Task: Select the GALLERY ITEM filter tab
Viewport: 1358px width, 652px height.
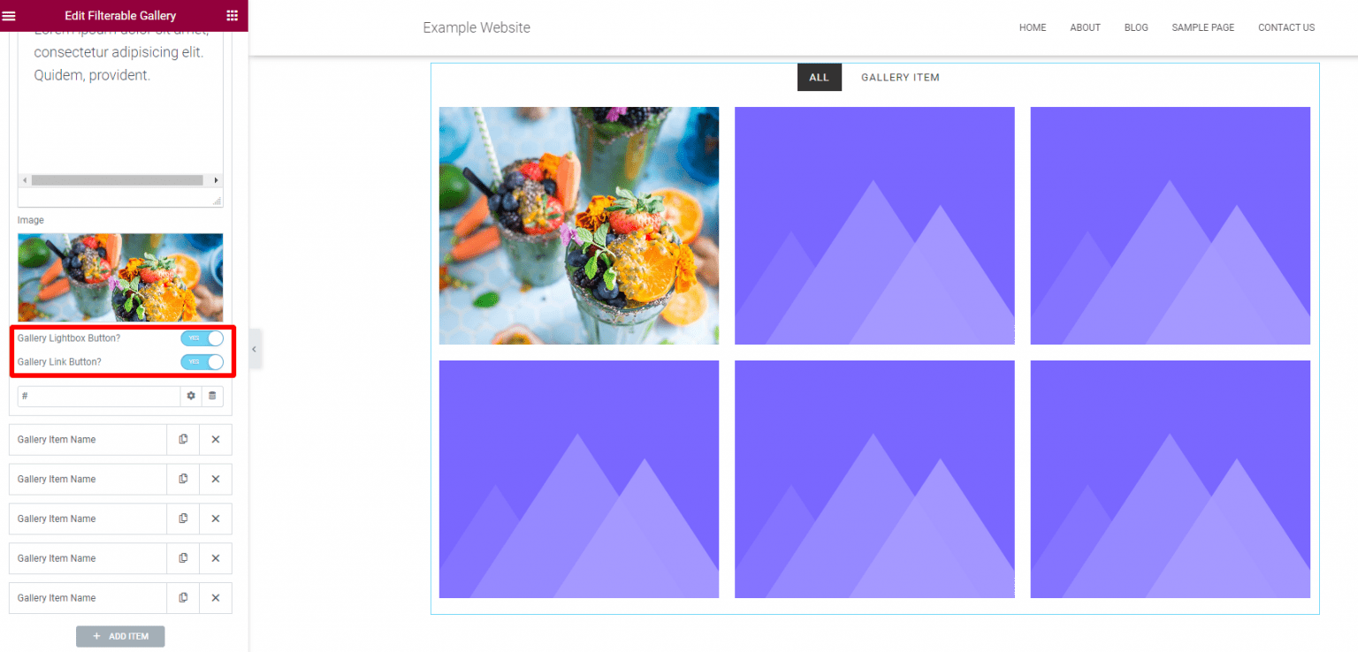Action: [900, 78]
